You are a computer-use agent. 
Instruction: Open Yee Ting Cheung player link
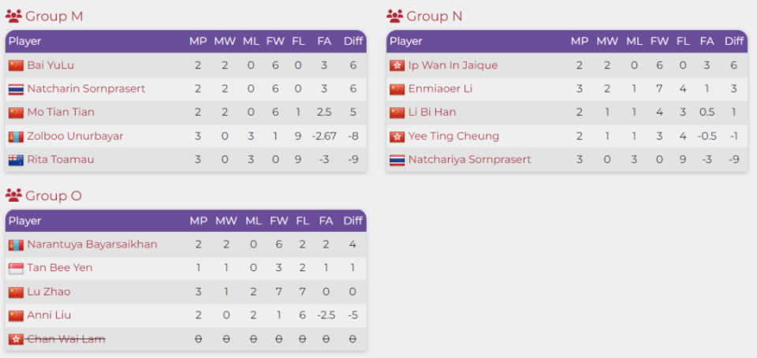pos(454,136)
